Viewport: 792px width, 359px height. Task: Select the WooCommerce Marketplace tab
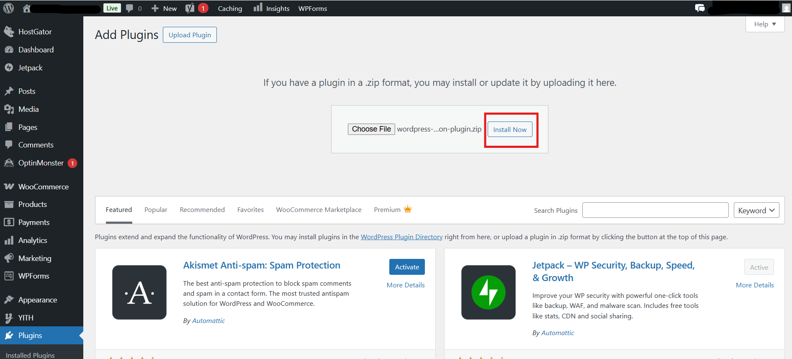click(x=319, y=210)
